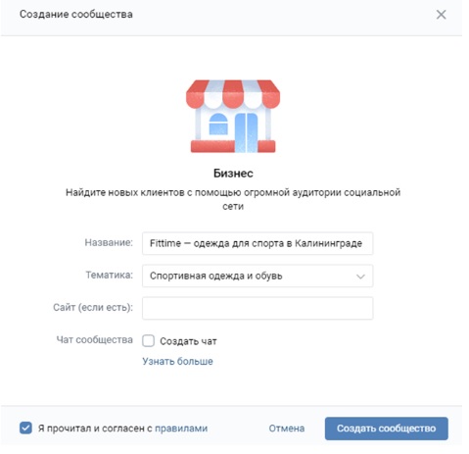Click the Отмена cancel button

[x=287, y=429]
